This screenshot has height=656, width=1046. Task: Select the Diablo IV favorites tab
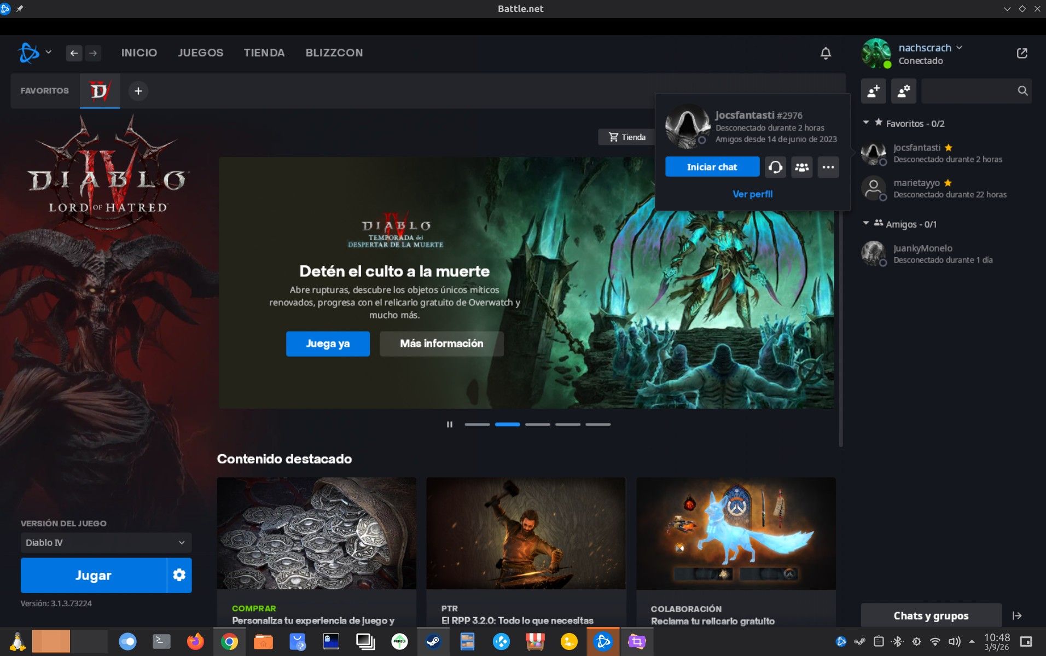tap(100, 91)
